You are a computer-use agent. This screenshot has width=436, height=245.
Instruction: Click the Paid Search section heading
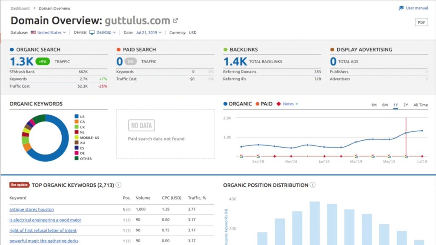[139, 49]
